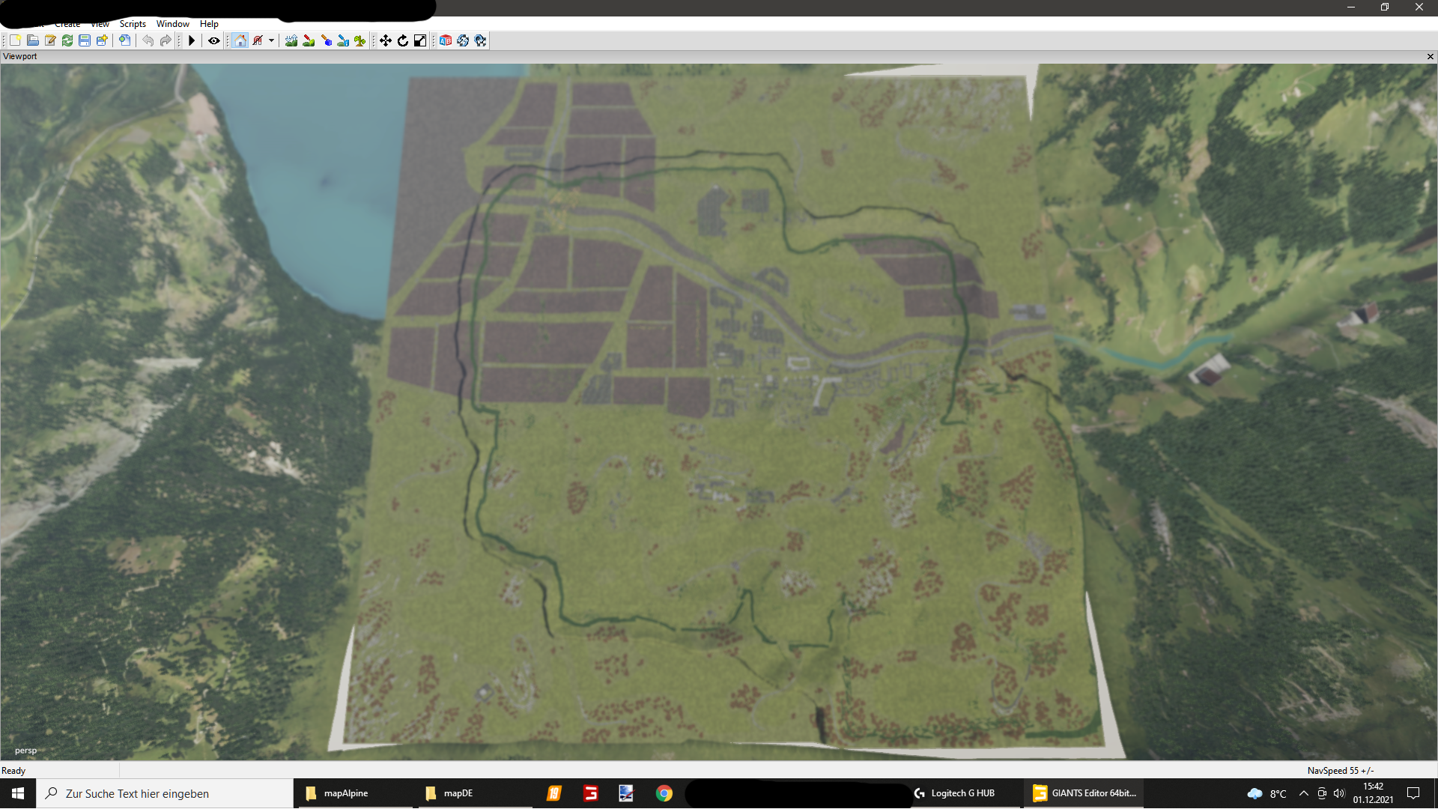Show hidden system tray icons chevron
This screenshot has width=1438, height=809.
[1303, 793]
